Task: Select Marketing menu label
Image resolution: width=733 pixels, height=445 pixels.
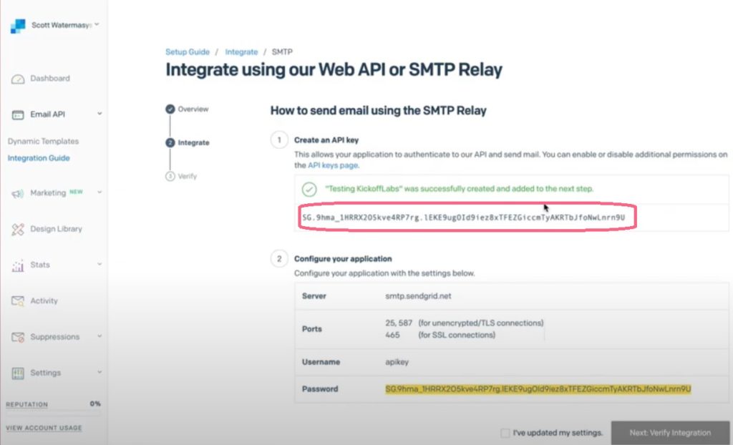Action: point(48,192)
